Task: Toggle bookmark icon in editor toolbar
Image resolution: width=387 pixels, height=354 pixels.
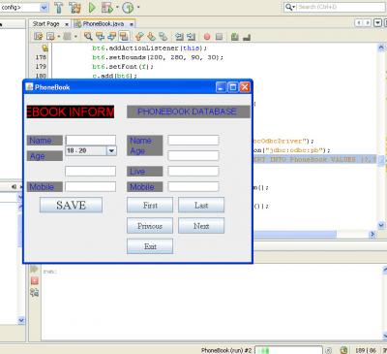Action: pos(164,36)
